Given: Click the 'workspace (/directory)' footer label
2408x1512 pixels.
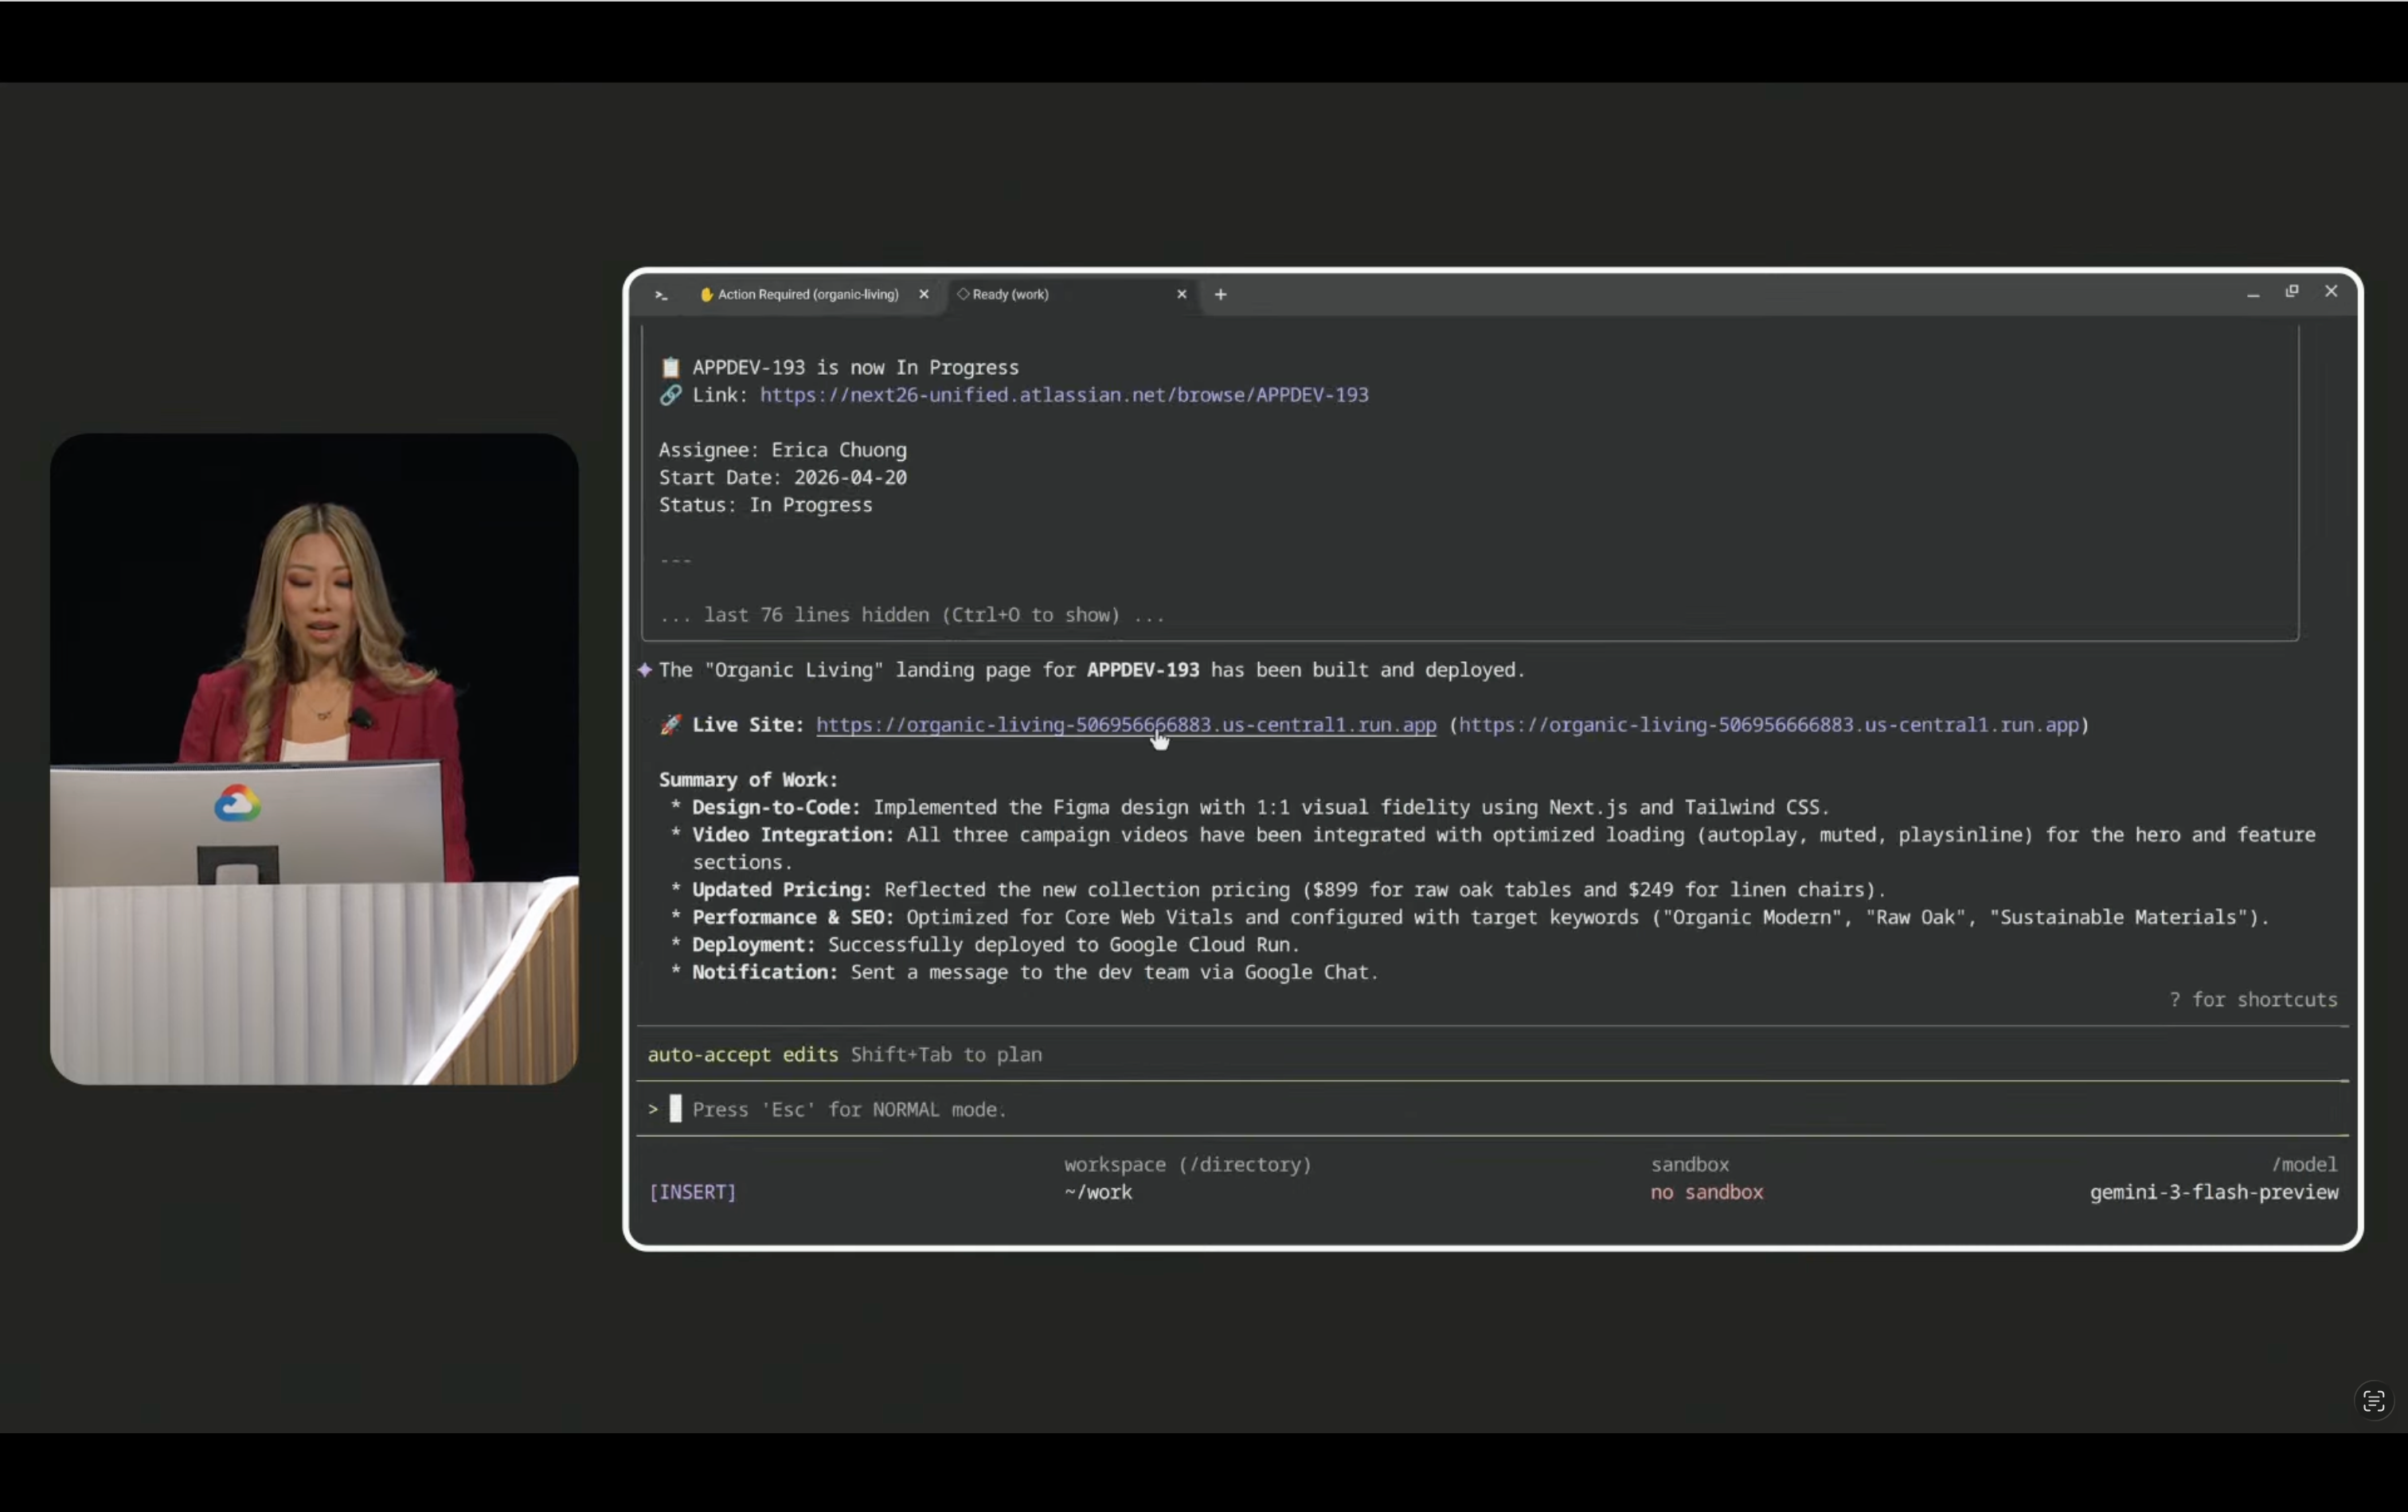Looking at the screenshot, I should click(1188, 1165).
